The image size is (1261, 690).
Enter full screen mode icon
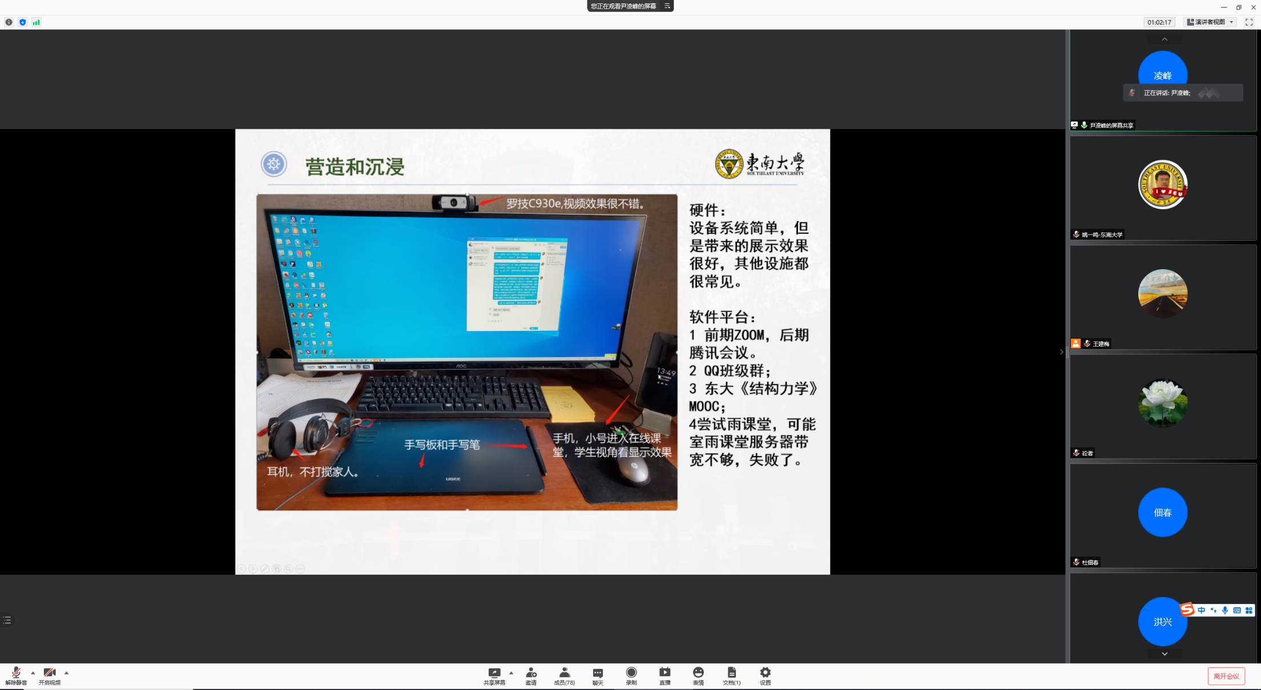pos(1249,22)
